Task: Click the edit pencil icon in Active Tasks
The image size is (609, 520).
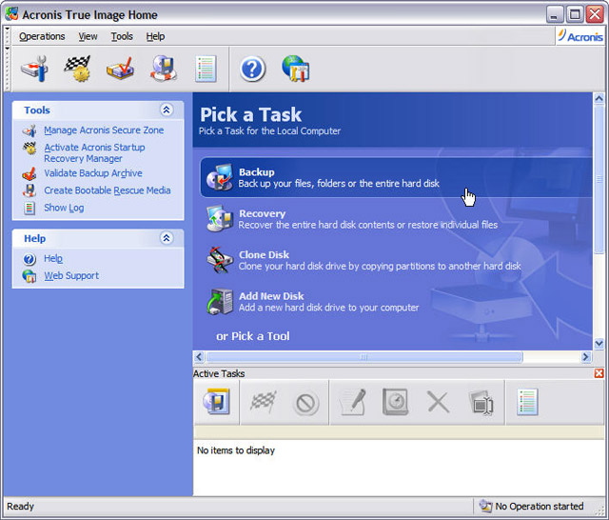Action: (x=353, y=402)
